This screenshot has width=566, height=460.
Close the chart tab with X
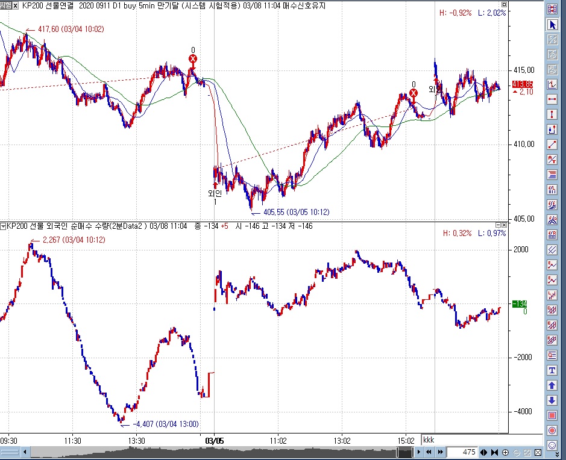click(16, 6)
